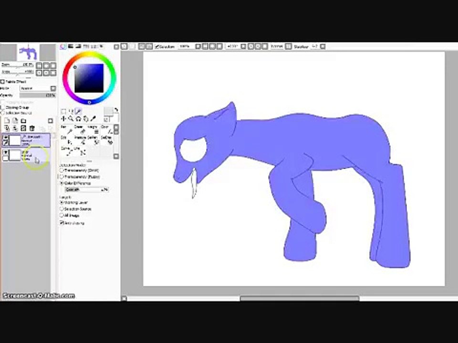The width and height of the screenshot is (458, 343).
Task: Set target to Working Layer
Action: 73,202
